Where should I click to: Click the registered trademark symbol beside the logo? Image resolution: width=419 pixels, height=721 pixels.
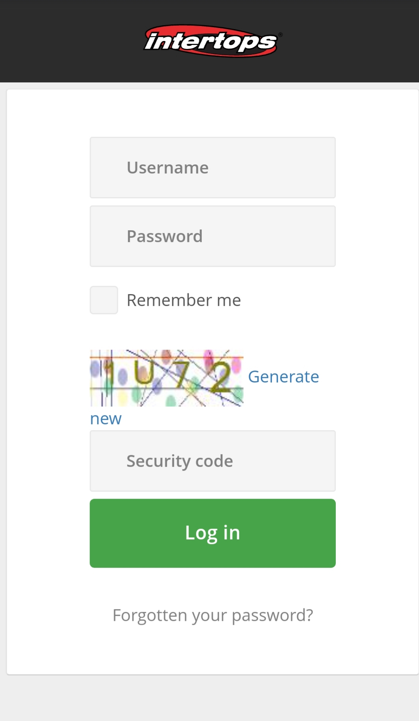[280, 35]
